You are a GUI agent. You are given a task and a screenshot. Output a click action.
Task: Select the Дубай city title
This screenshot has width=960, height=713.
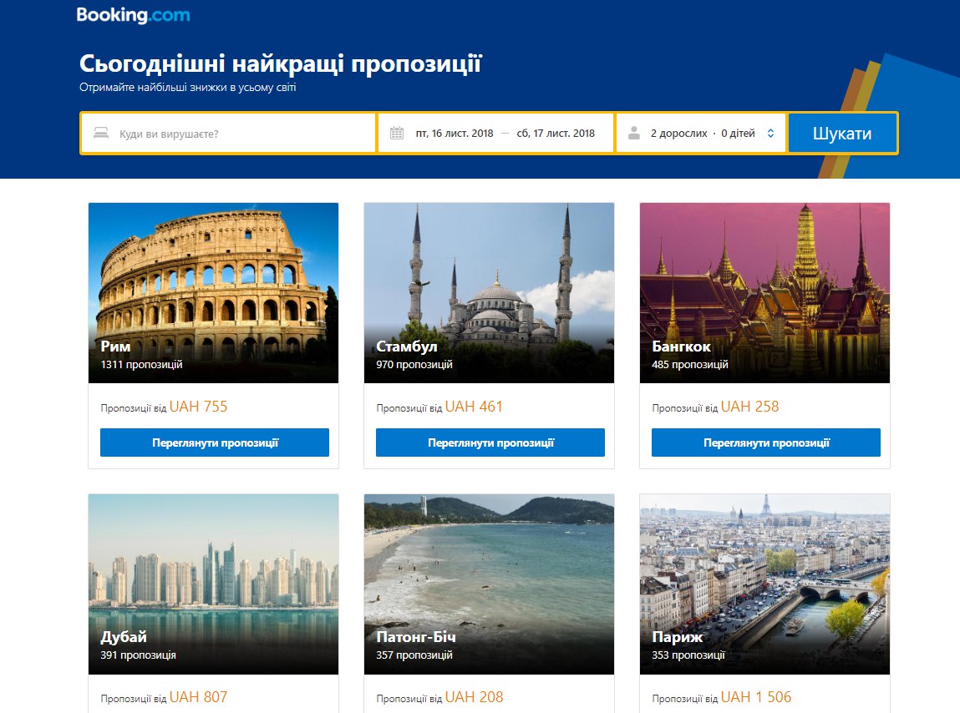(124, 637)
